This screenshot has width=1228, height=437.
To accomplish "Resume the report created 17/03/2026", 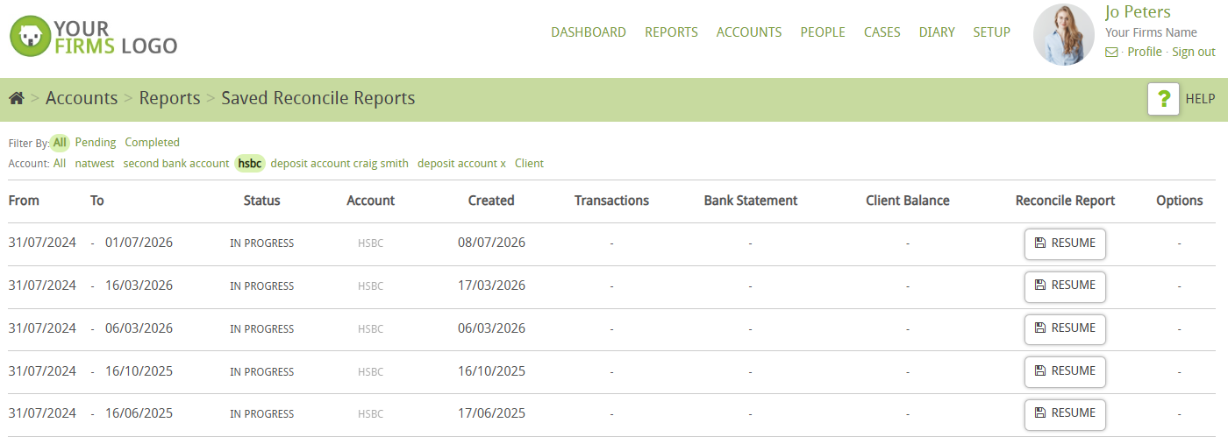I will (1065, 285).
